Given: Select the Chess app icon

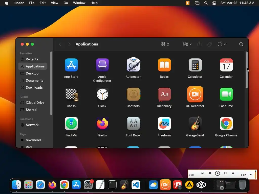Looking at the screenshot, I should tap(72, 94).
